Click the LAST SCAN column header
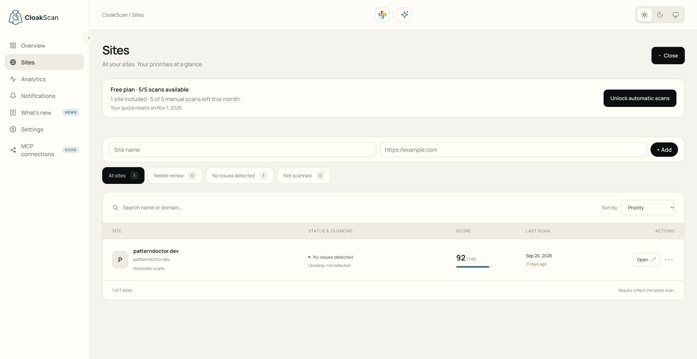This screenshot has height=359, width=697. (538, 231)
